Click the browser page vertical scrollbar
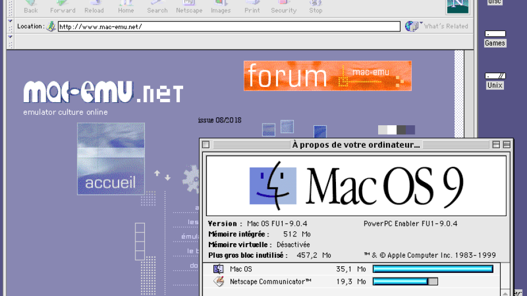 pyautogui.click(x=459, y=94)
